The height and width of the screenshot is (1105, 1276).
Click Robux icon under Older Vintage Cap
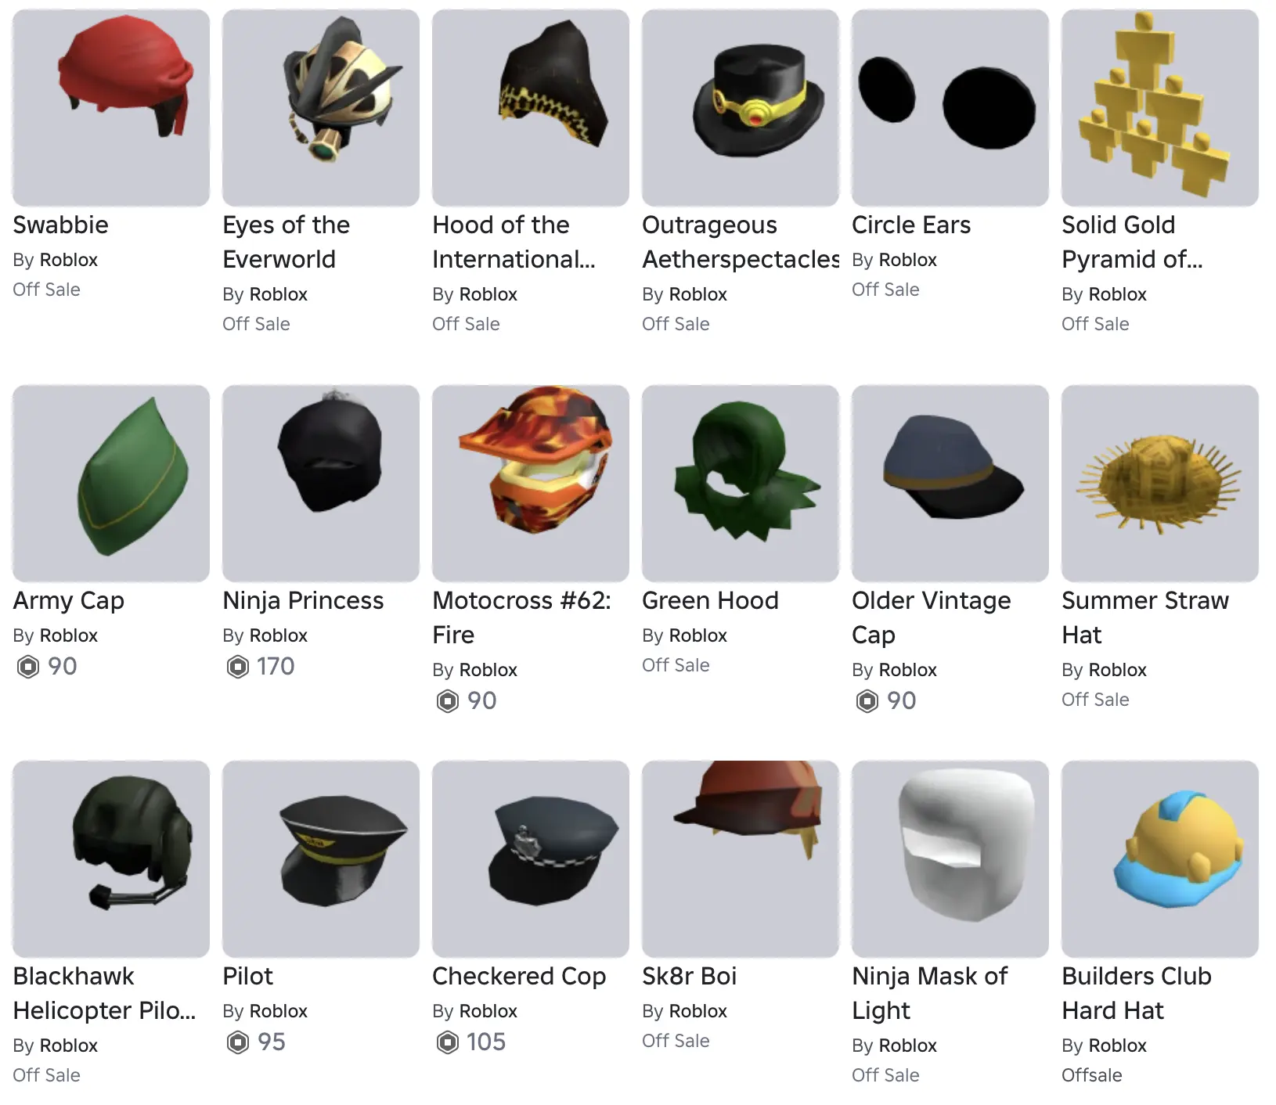[x=867, y=701]
